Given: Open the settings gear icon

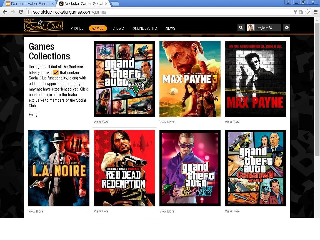Looking at the screenshot, I should click(x=287, y=27).
